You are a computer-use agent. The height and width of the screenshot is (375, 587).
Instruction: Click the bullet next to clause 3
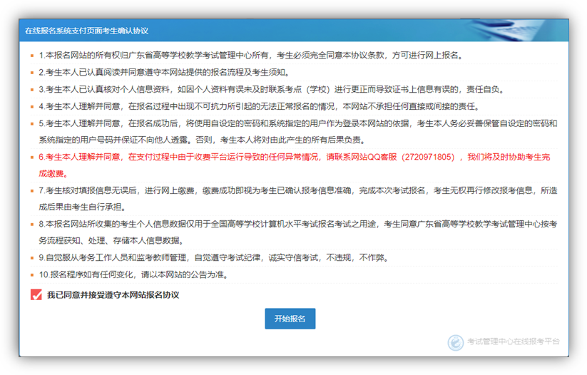tap(31, 90)
